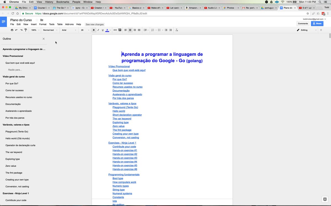Undo the last action
This screenshot has width=331, height=206.
17,30
